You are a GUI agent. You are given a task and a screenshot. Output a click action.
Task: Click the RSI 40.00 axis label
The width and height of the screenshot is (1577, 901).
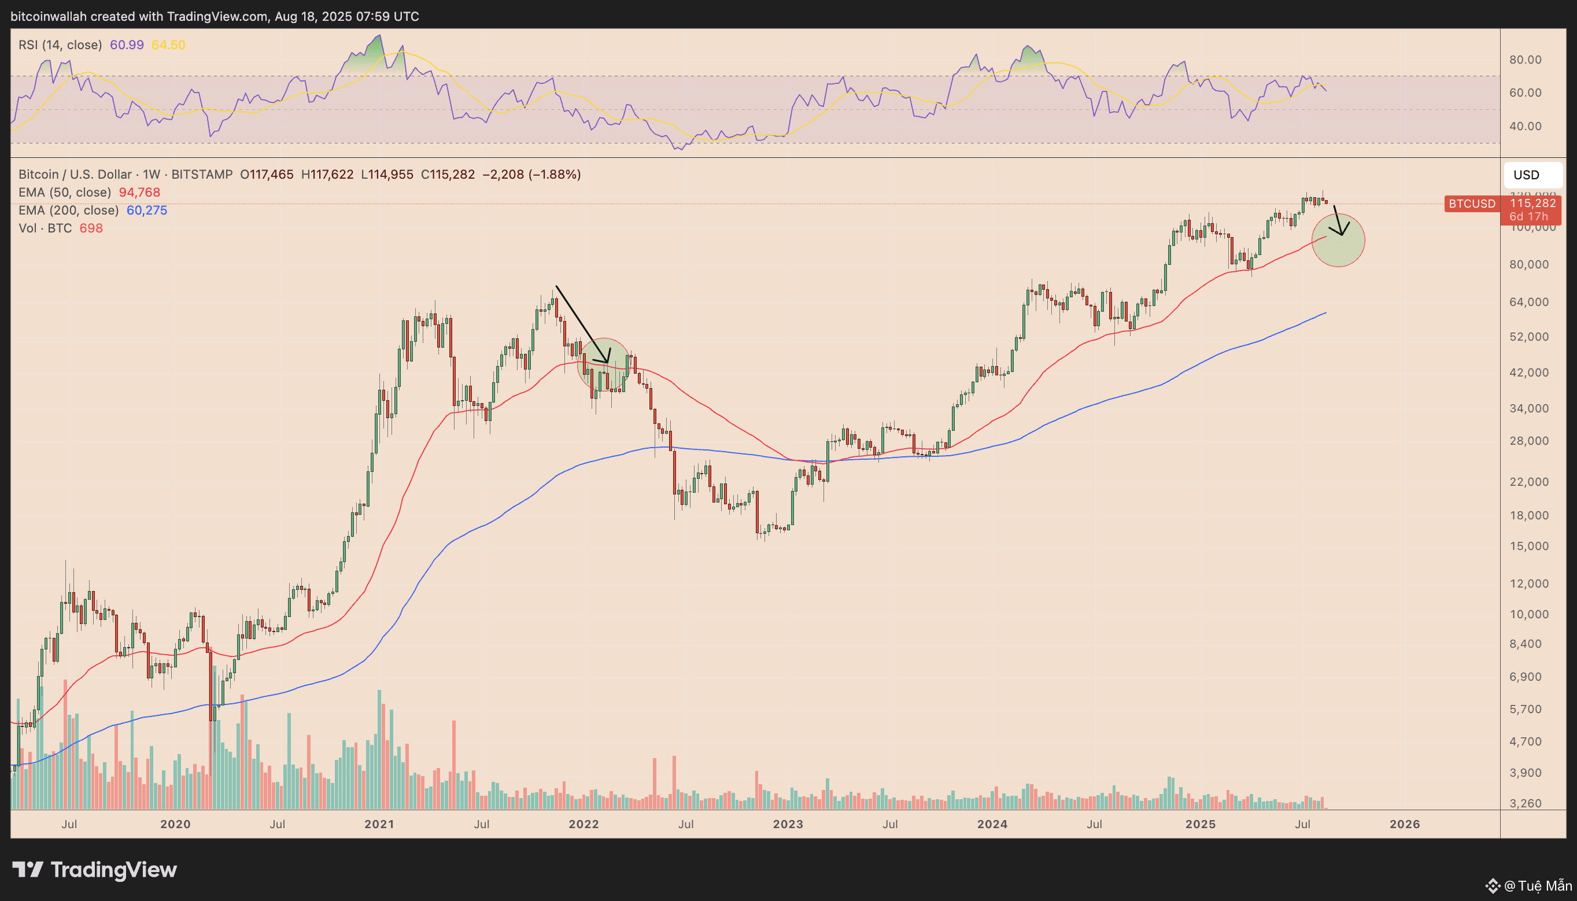click(1526, 126)
